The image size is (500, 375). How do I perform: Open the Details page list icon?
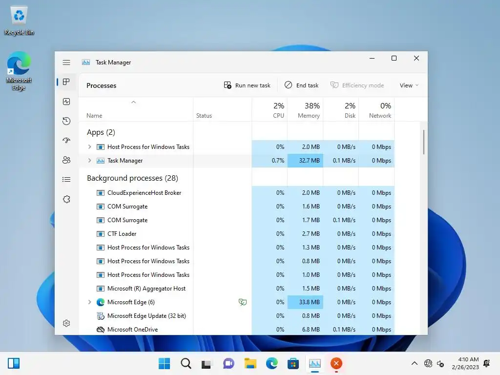[66, 180]
